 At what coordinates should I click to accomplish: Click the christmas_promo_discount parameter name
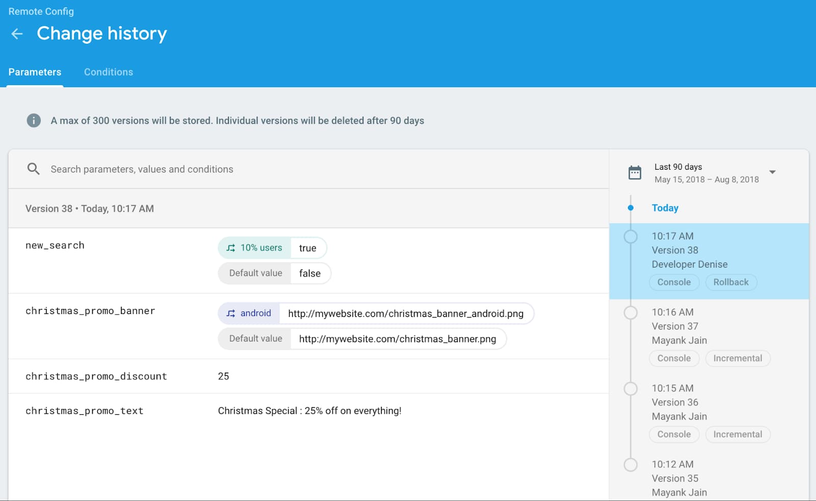tap(96, 376)
